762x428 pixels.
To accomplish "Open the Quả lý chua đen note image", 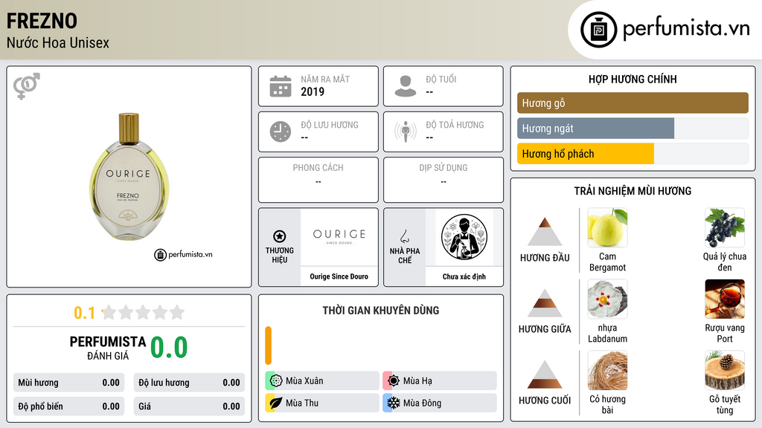I will pos(725,228).
